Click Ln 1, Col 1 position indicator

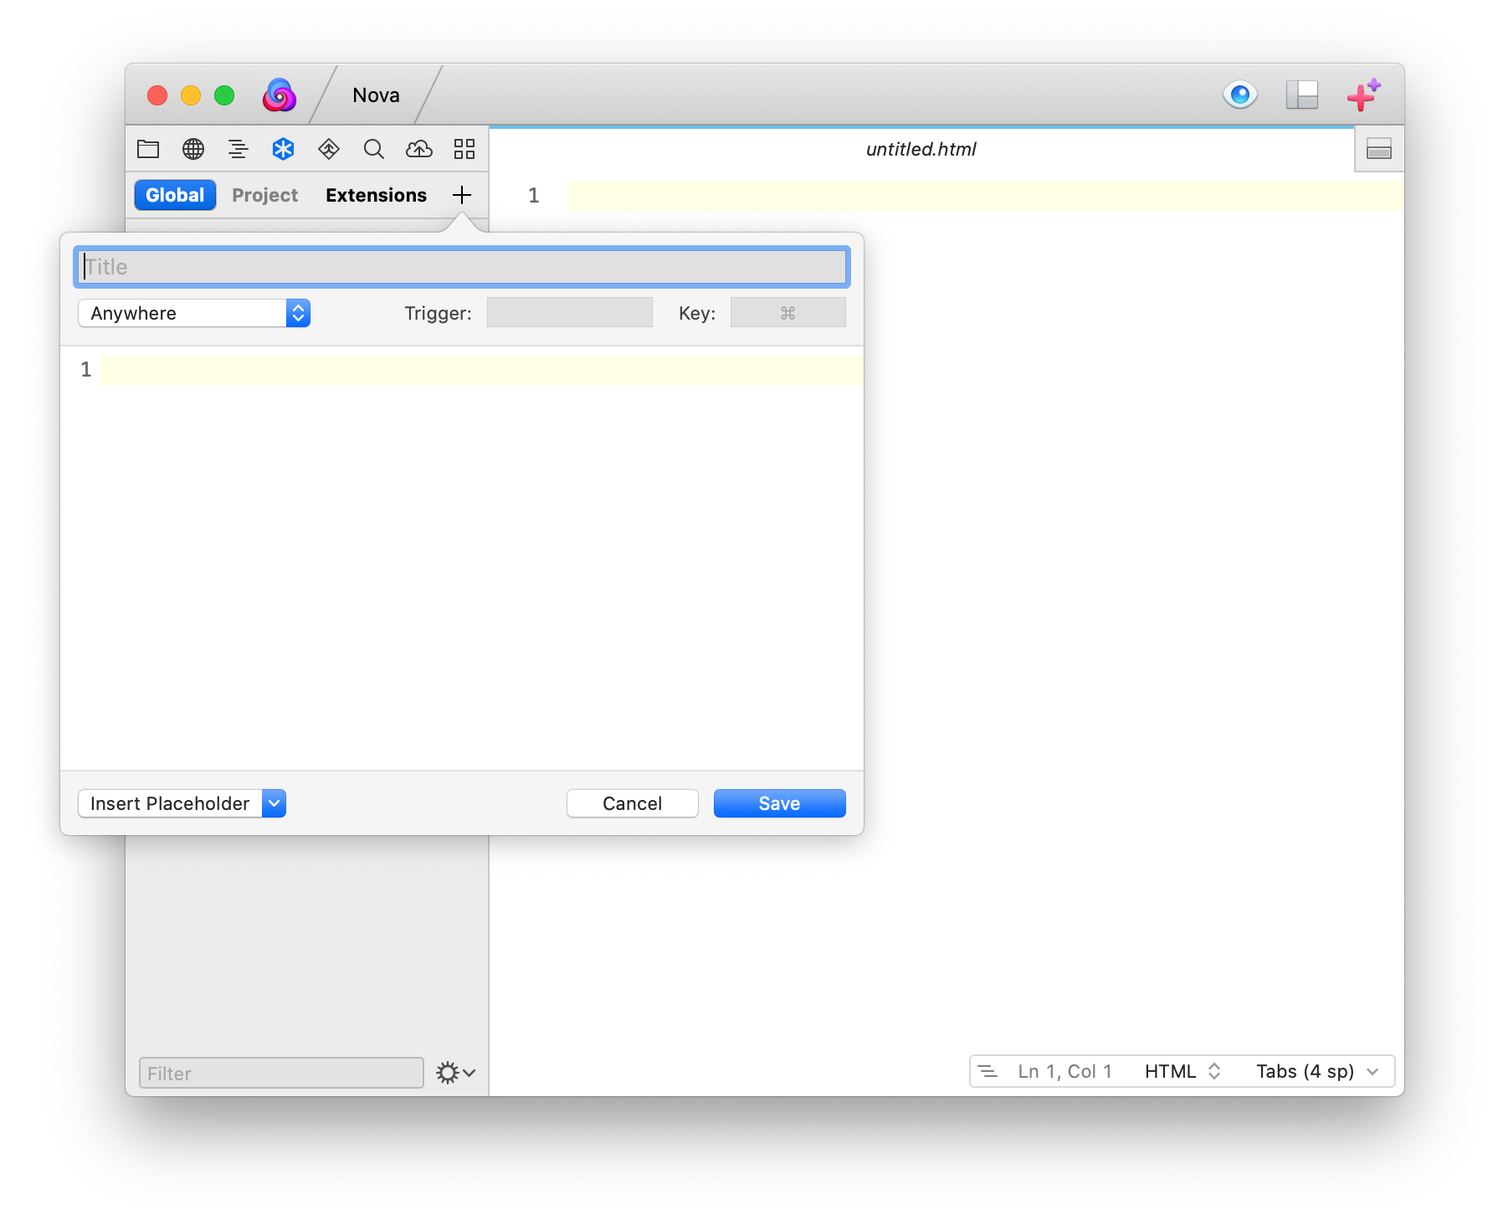pyautogui.click(x=1065, y=1071)
